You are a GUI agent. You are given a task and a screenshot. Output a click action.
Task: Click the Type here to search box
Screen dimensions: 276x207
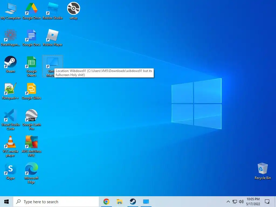coord(56,202)
